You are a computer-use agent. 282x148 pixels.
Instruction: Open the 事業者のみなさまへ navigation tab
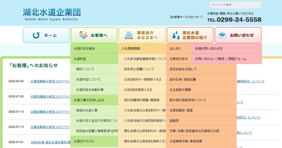click(142, 35)
